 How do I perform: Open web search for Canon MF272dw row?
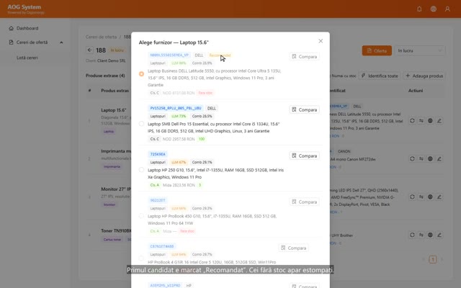[x=430, y=158]
